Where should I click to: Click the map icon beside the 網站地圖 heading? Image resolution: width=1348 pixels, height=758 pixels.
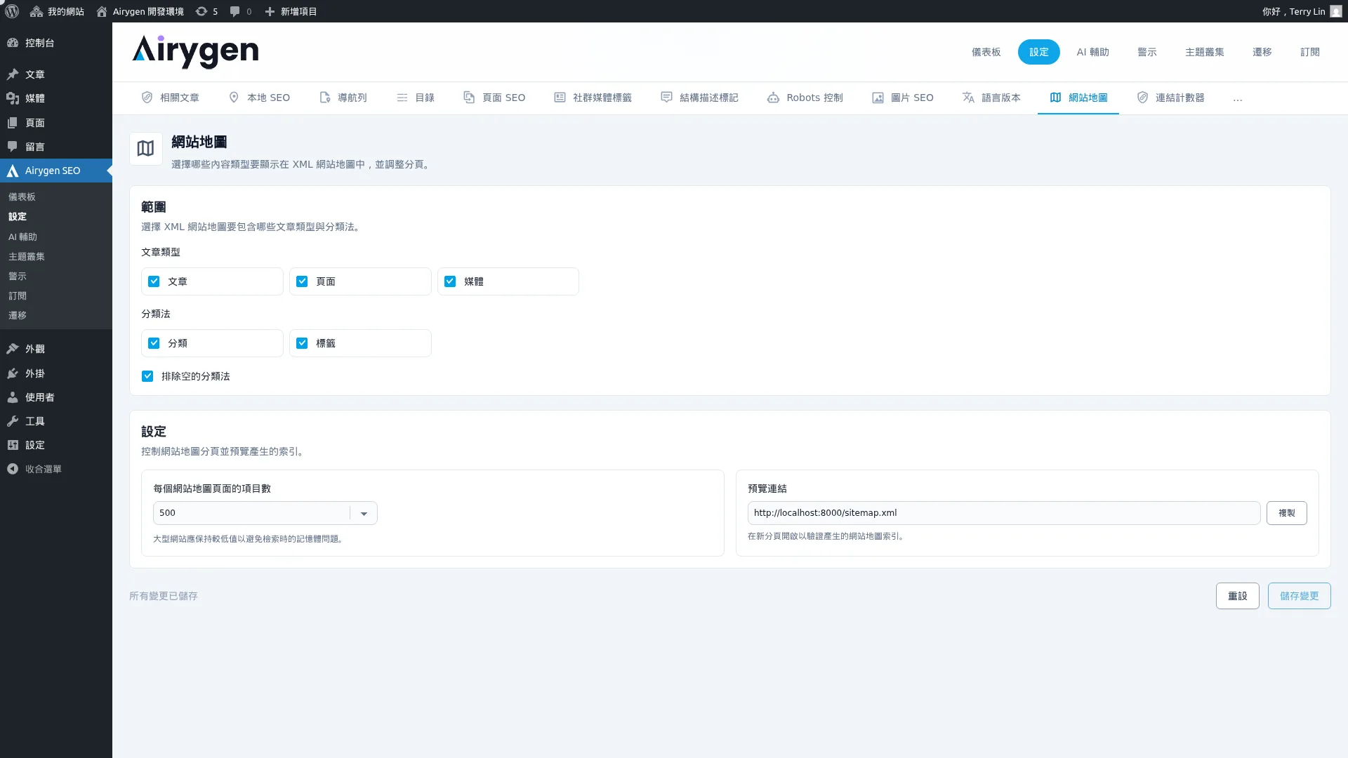146,149
